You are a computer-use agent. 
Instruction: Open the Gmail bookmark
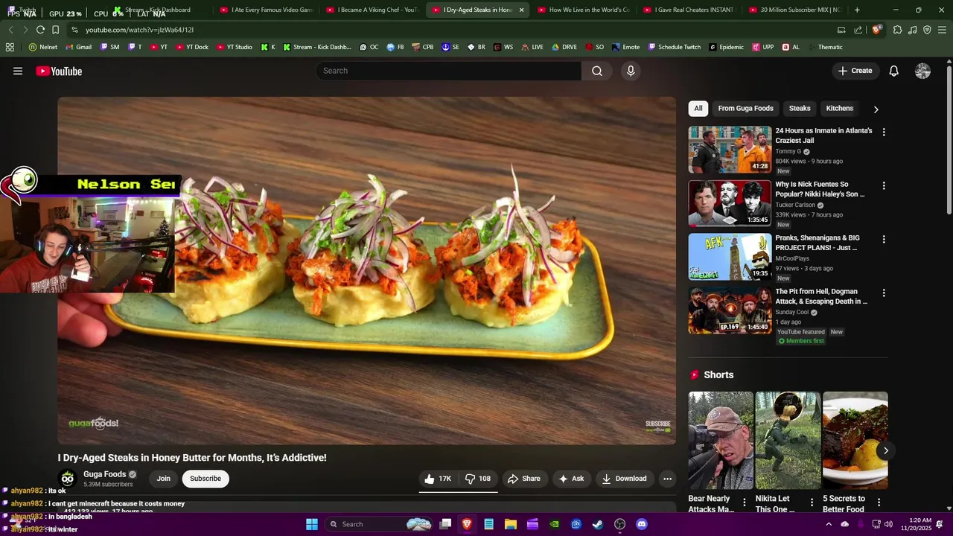pos(79,47)
